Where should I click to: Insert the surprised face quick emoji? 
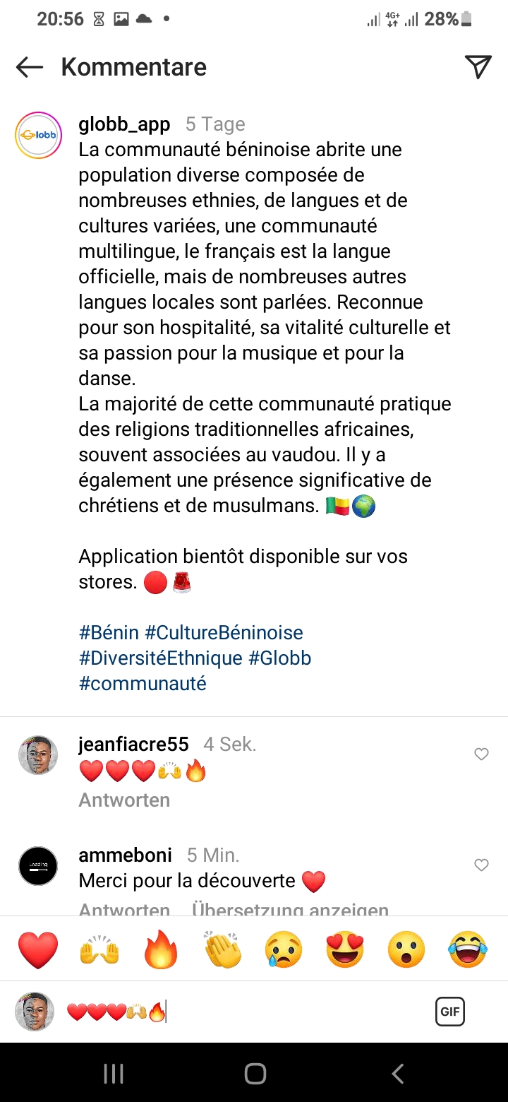coord(406,949)
